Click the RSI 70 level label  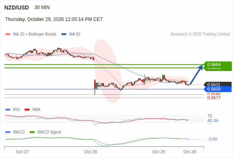(210, 116)
